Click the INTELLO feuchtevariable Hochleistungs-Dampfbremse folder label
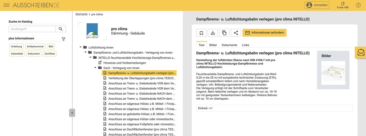This screenshot has width=366, height=136. click(x=137, y=57)
